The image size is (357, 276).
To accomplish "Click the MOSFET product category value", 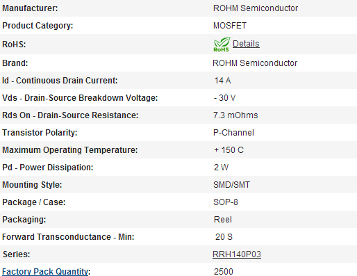I will (230, 26).
